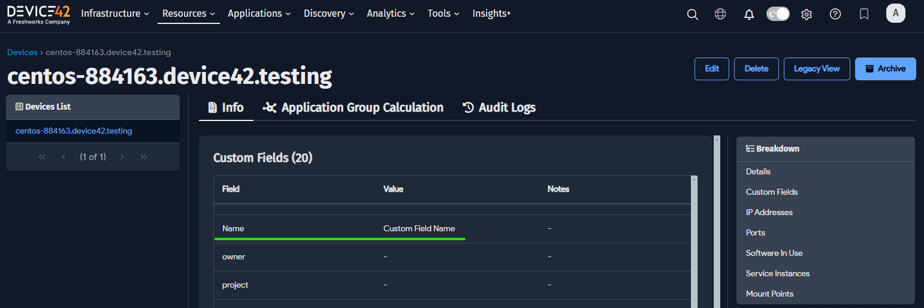
Task: Expand the Resources dropdown menu
Action: (x=188, y=13)
